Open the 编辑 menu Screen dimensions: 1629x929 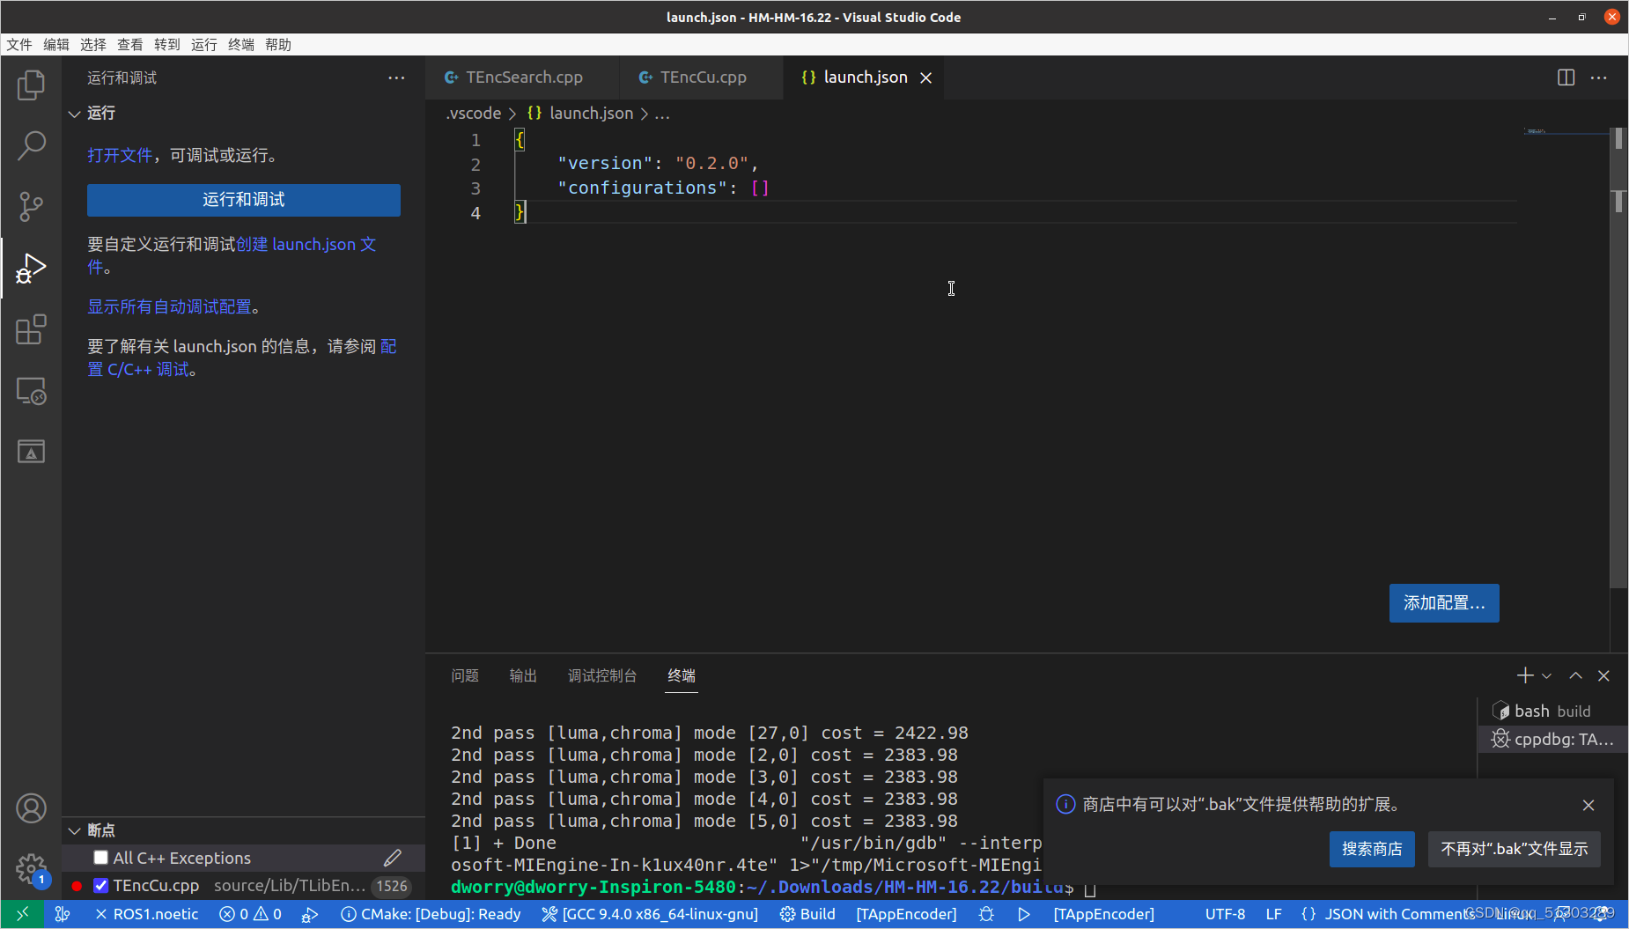56,45
